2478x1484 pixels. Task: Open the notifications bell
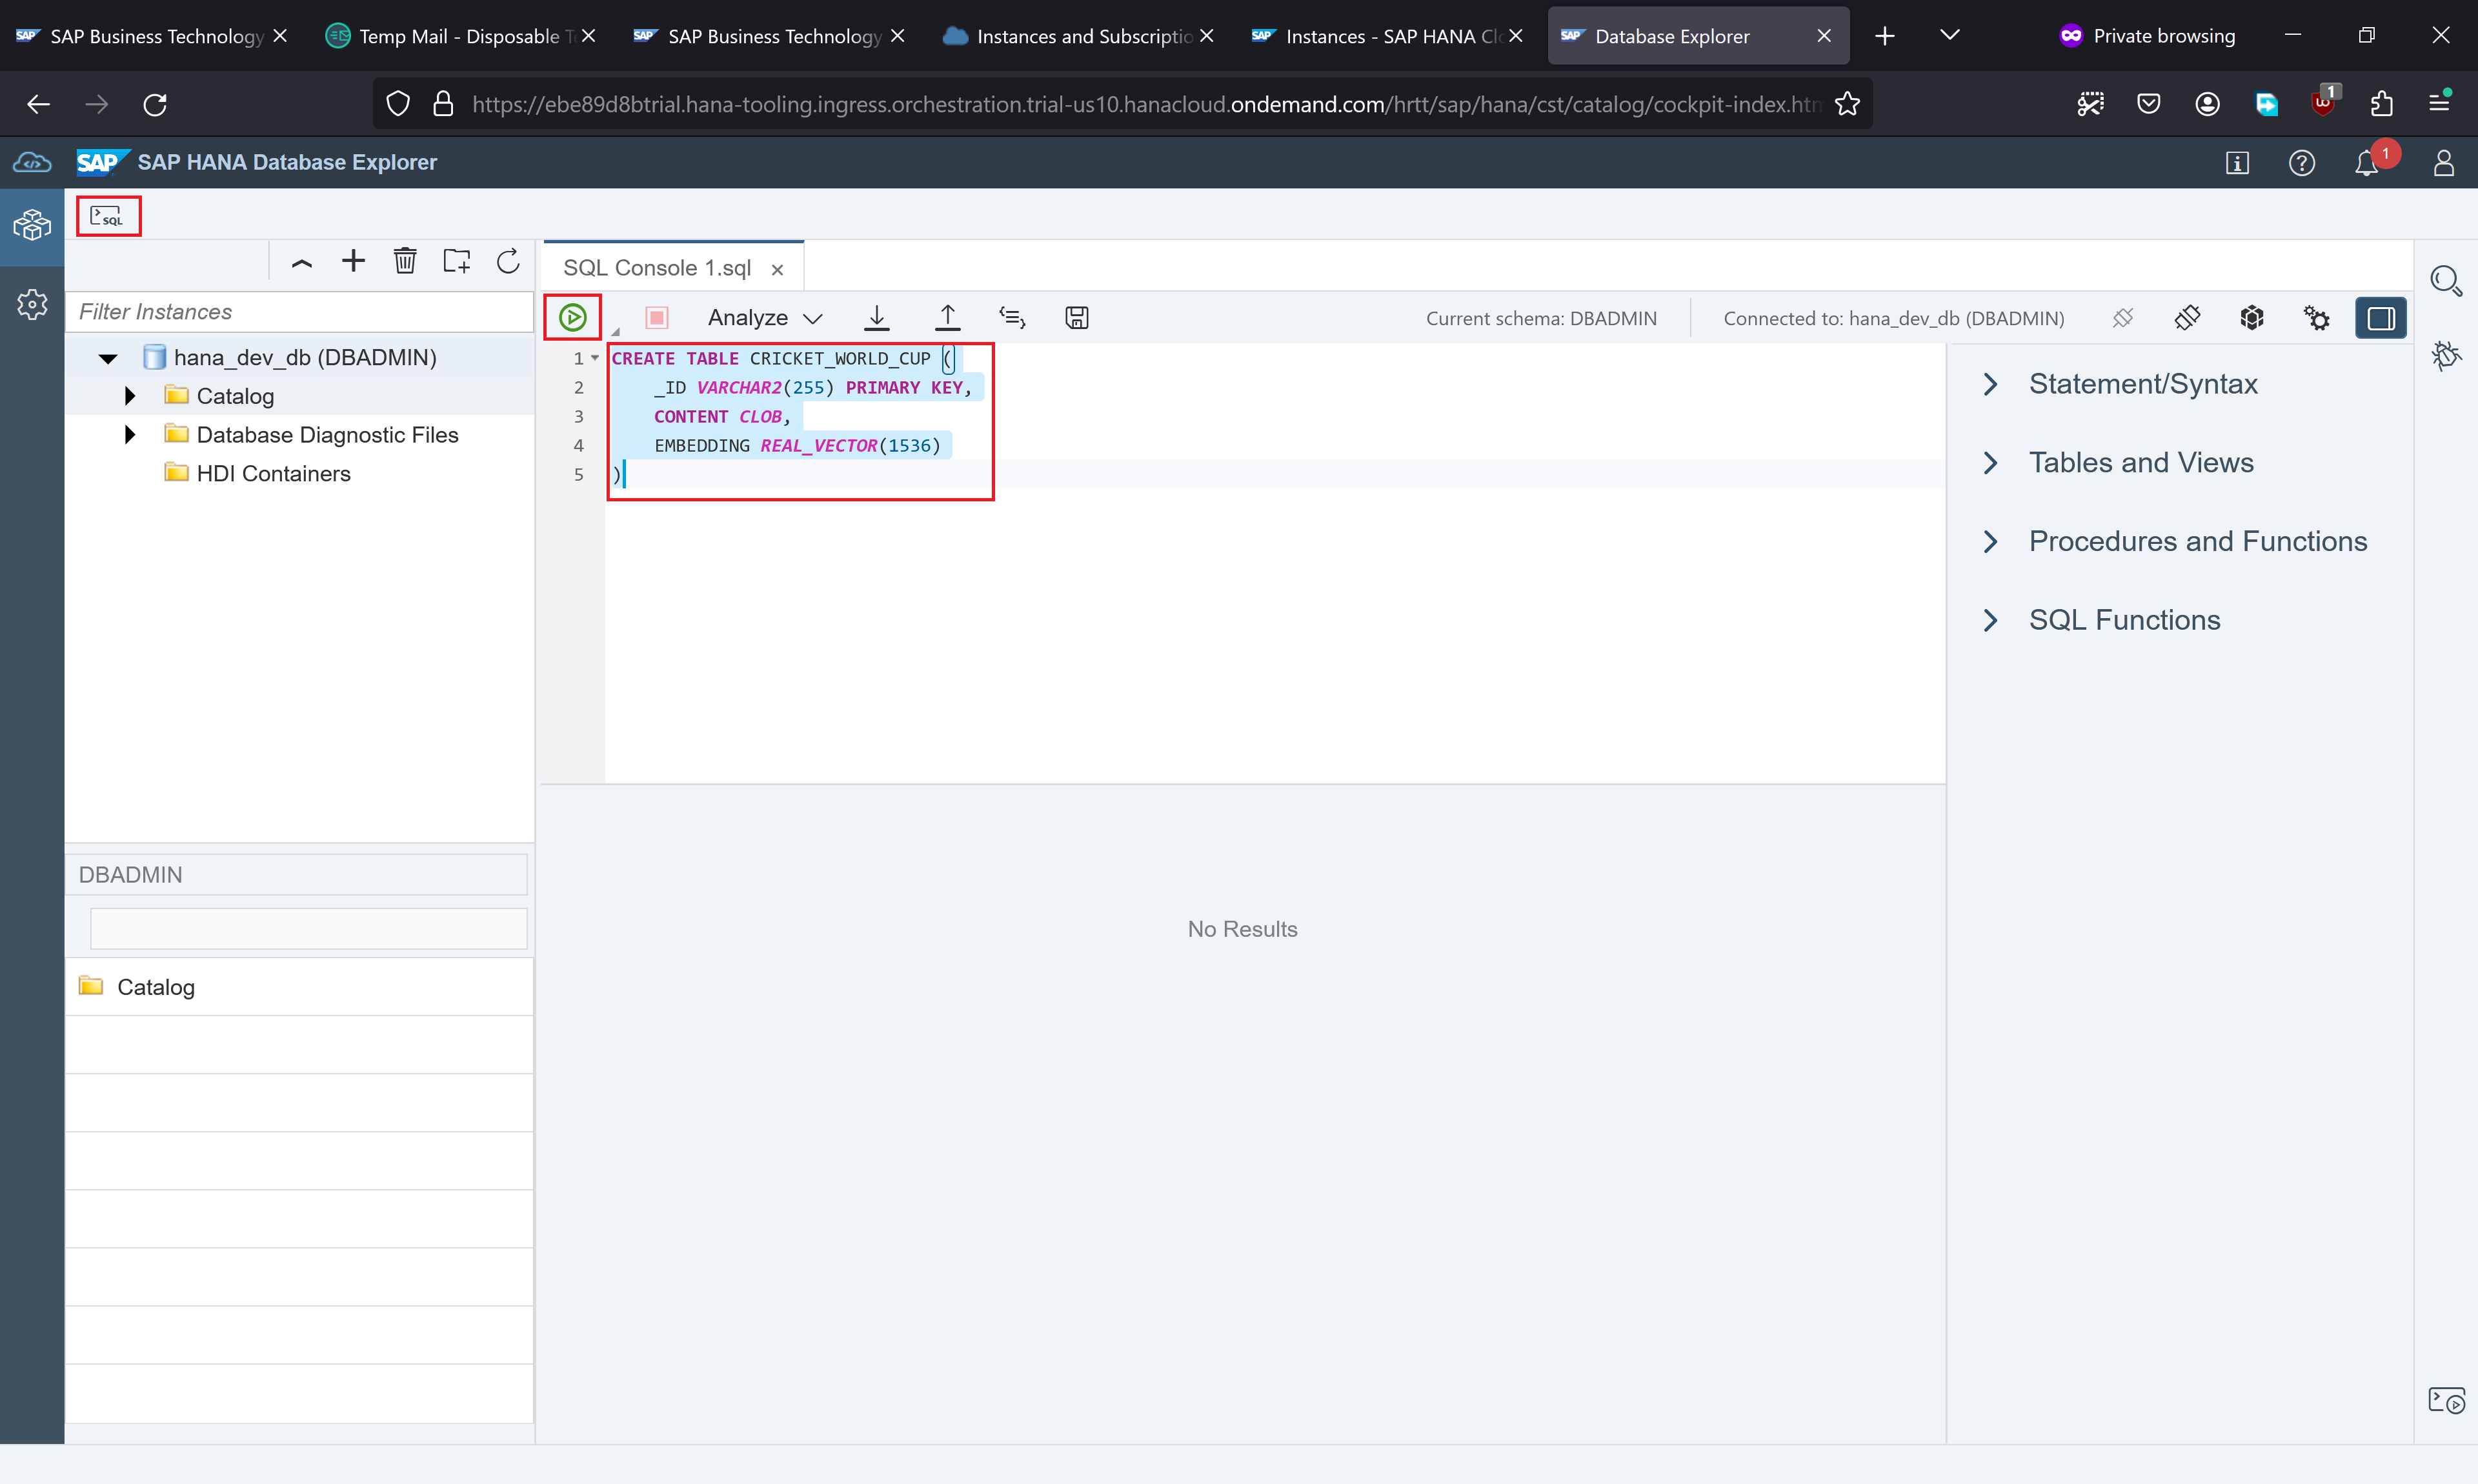(x=2366, y=163)
